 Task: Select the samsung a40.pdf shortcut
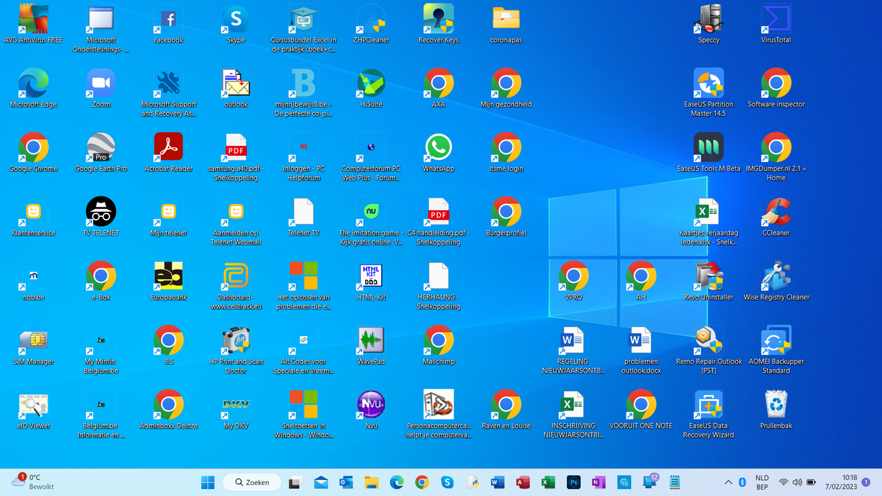point(236,157)
